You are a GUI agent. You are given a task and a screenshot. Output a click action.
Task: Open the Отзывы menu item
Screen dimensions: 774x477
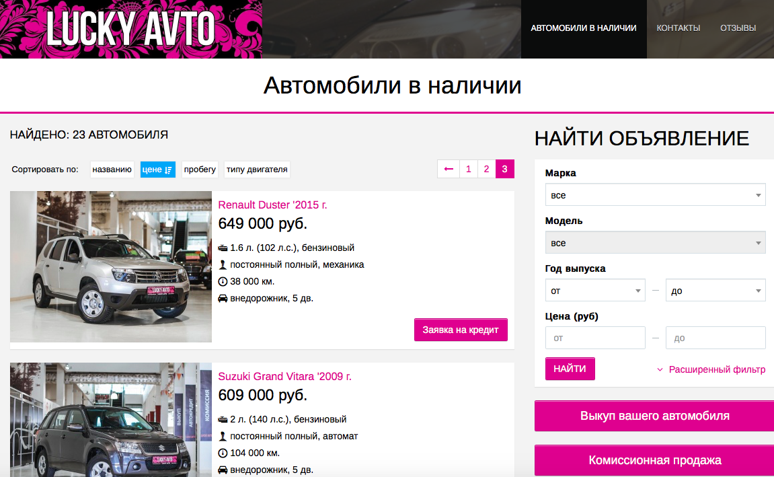(x=738, y=28)
